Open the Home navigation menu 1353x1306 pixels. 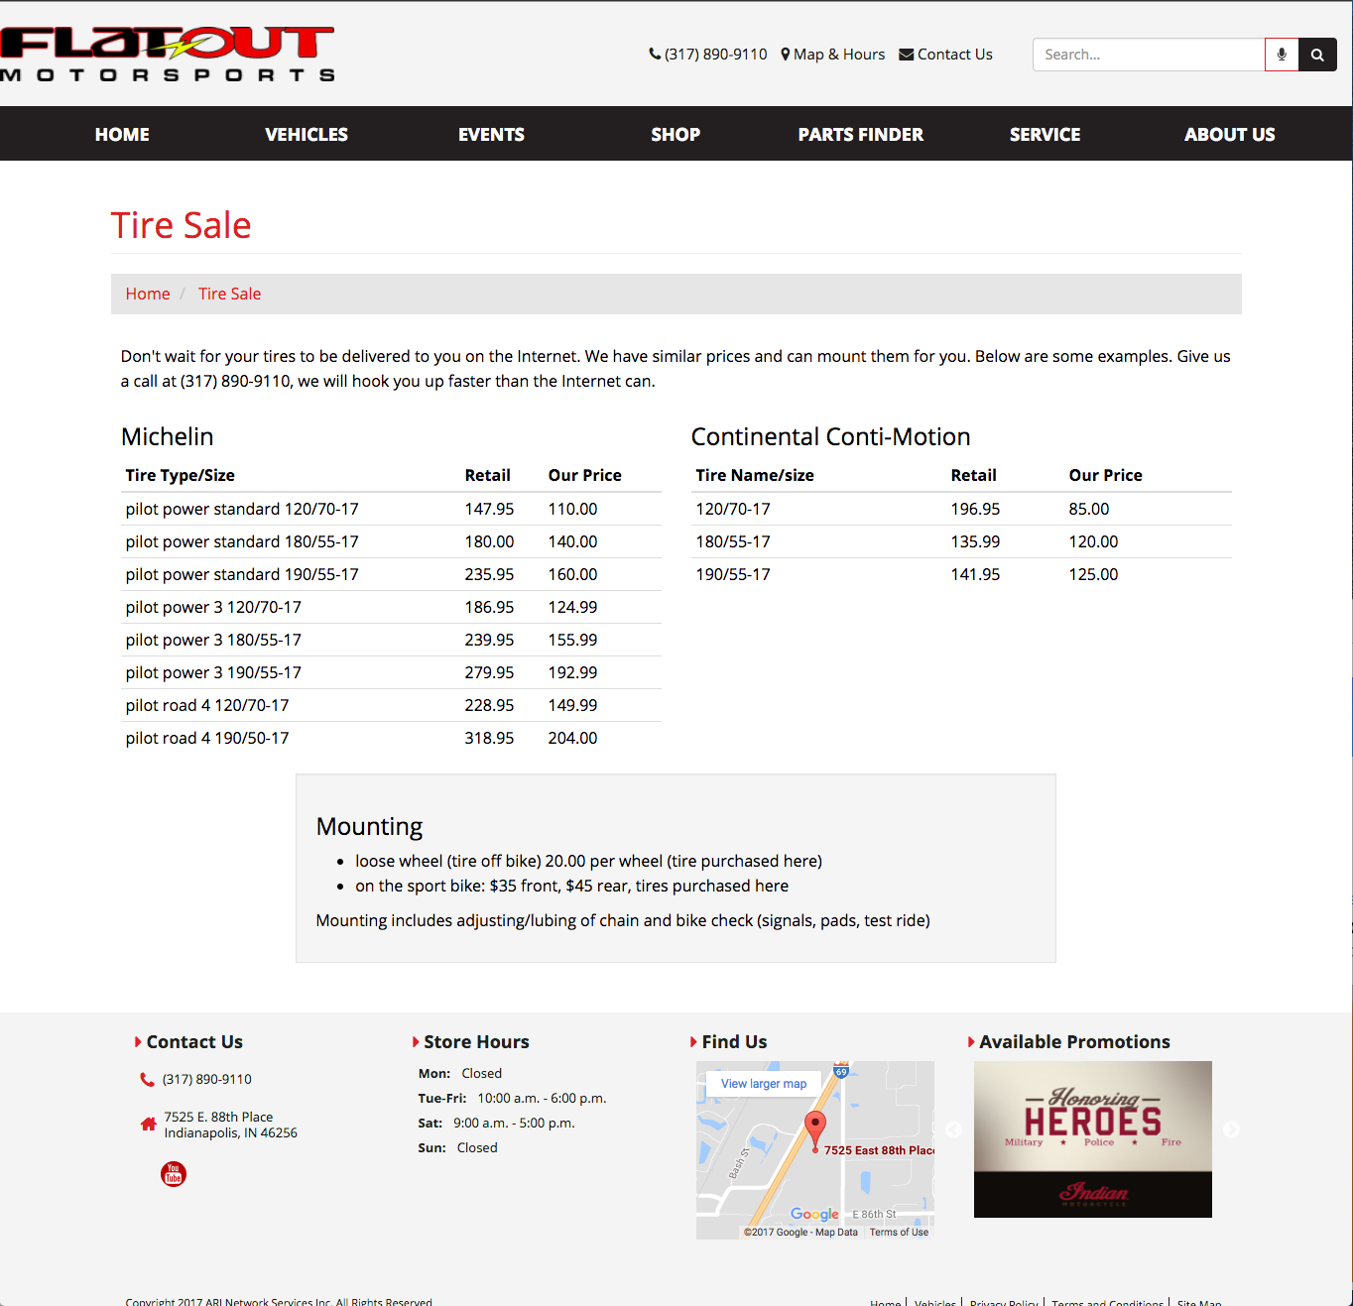[122, 134]
